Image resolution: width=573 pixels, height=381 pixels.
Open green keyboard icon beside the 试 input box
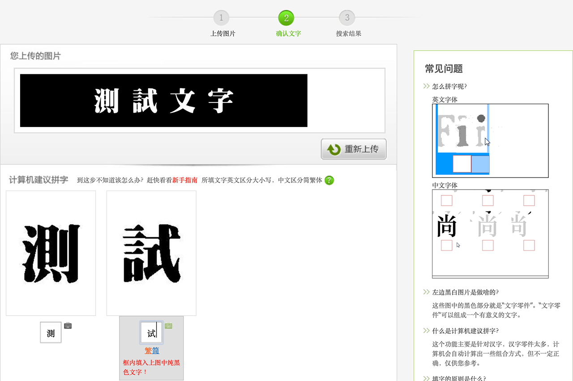point(169,326)
